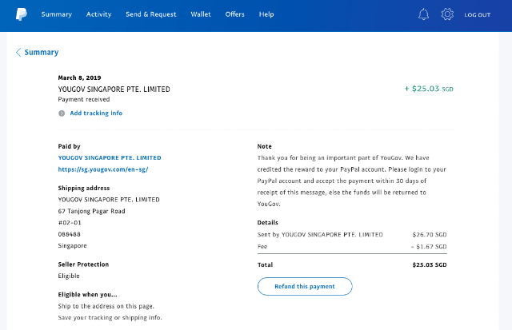Select the March 8, 2019 date text
This screenshot has height=330, width=512.
coord(79,78)
